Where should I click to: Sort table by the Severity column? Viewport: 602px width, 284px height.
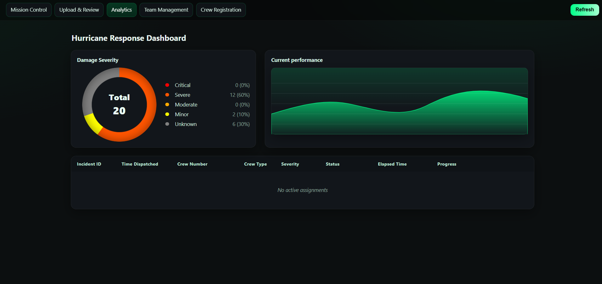pyautogui.click(x=290, y=164)
